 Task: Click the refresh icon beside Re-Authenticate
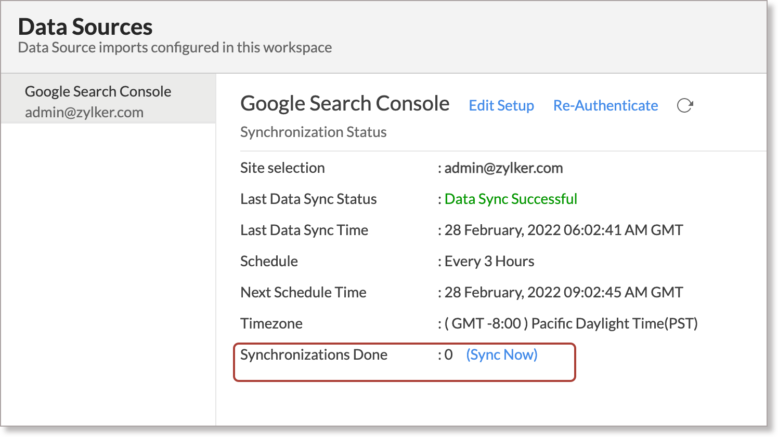[685, 105]
